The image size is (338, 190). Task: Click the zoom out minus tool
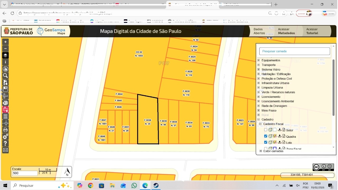coord(5,49)
